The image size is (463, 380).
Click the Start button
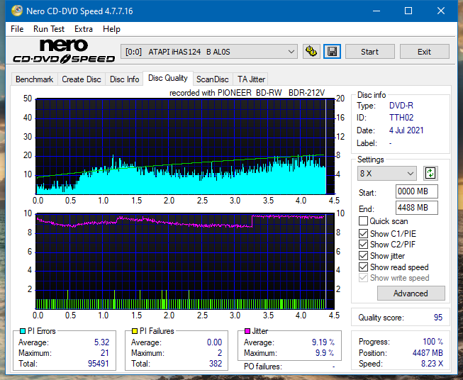click(369, 52)
